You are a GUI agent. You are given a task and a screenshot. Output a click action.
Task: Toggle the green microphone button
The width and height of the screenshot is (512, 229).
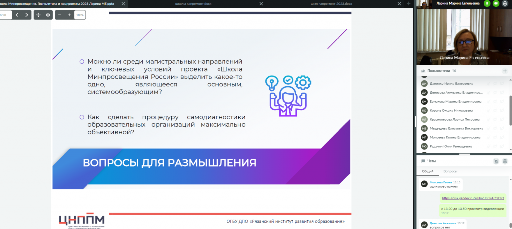pyautogui.click(x=487, y=3)
